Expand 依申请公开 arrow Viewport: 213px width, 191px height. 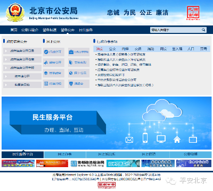point(6,76)
